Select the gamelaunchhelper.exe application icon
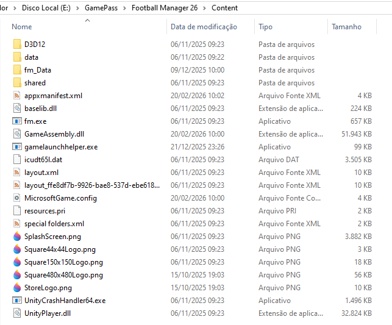 click(x=17, y=147)
